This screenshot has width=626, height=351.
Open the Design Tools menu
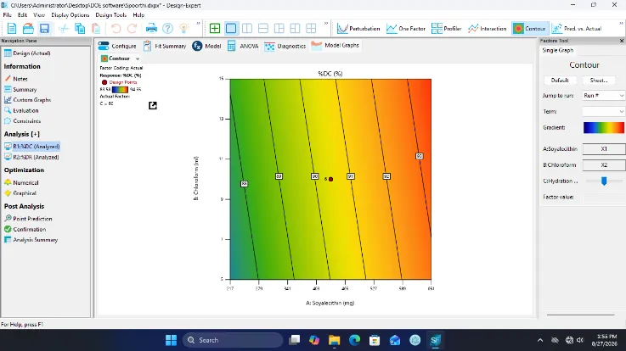click(x=111, y=14)
